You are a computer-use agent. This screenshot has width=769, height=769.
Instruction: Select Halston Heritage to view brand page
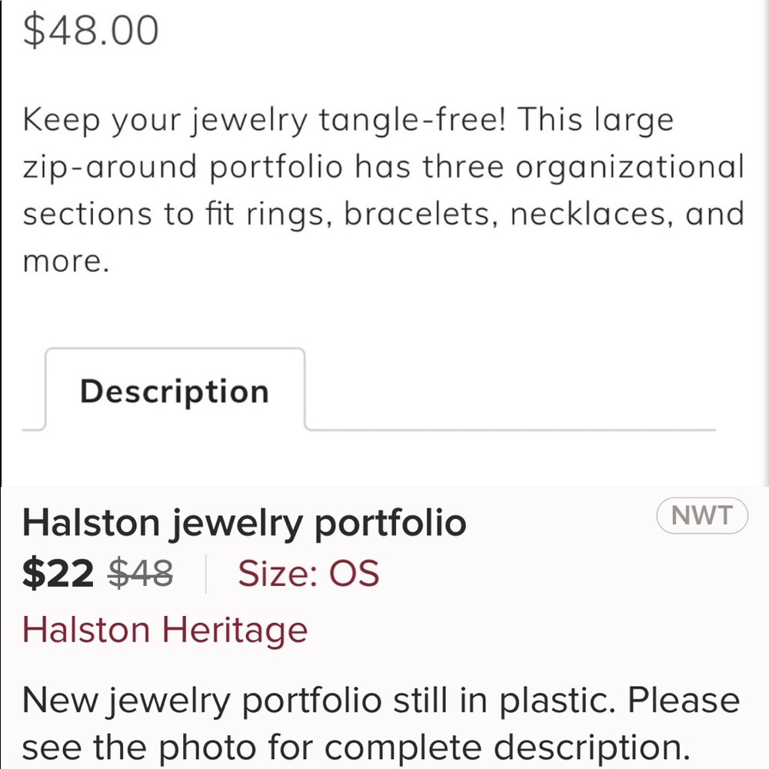[x=165, y=629]
